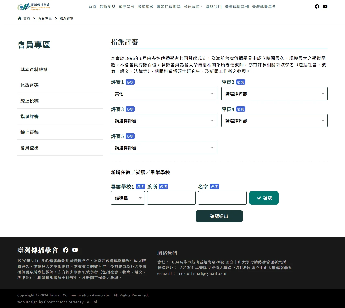Click the 確認送出 submit button
Screen dimensions: 345x308
219,216
